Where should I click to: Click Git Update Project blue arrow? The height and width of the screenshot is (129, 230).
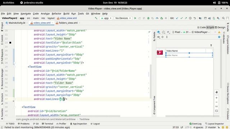(177, 18)
